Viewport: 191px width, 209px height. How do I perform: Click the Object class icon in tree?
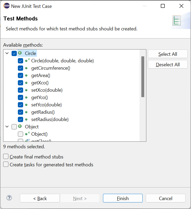(x=20, y=126)
